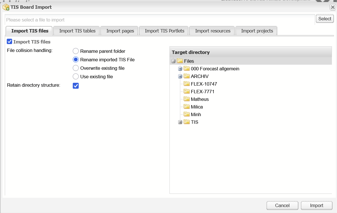The height and width of the screenshot is (213, 337).
Task: Select the 'Milica' folder label
Action: coord(197,107)
